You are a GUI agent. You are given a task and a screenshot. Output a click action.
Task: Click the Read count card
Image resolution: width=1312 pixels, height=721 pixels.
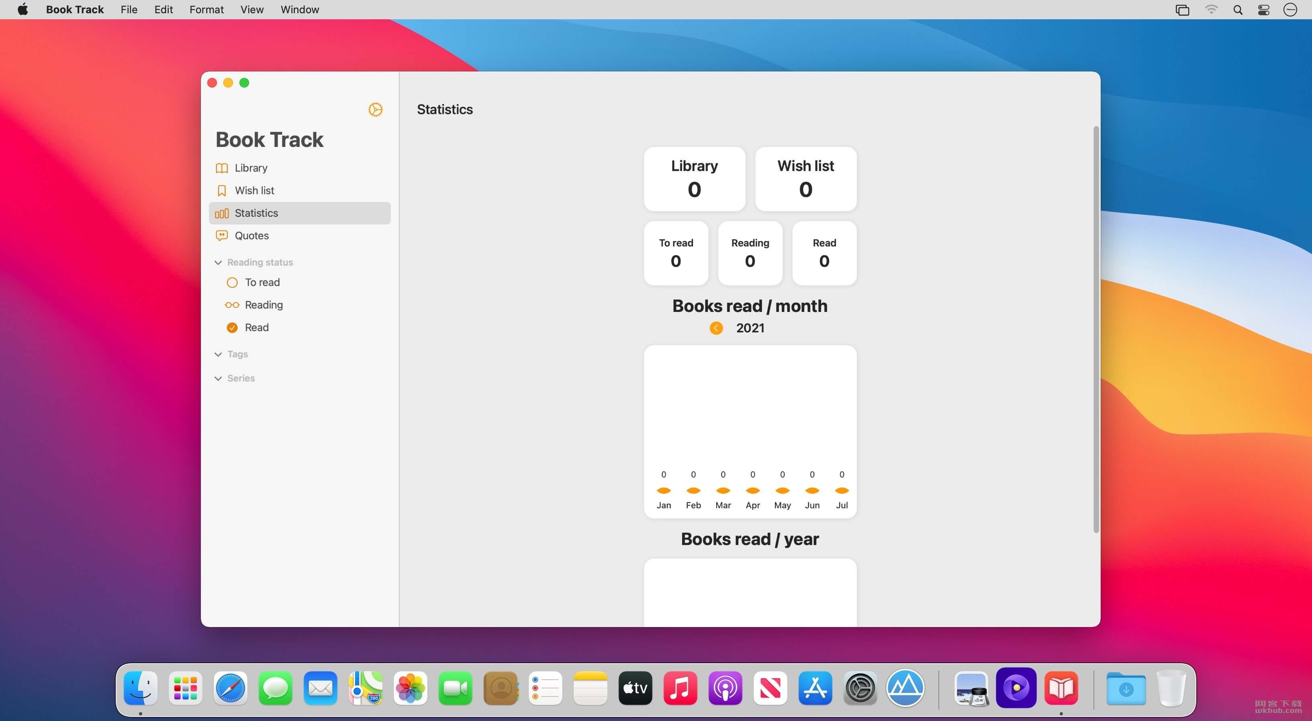824,253
